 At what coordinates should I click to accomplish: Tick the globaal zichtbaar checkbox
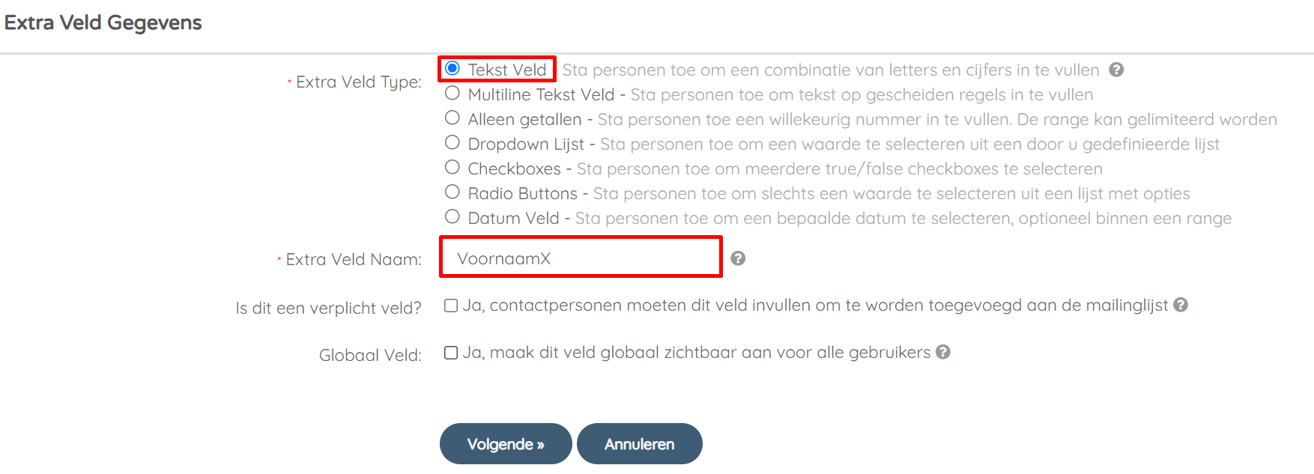[451, 353]
